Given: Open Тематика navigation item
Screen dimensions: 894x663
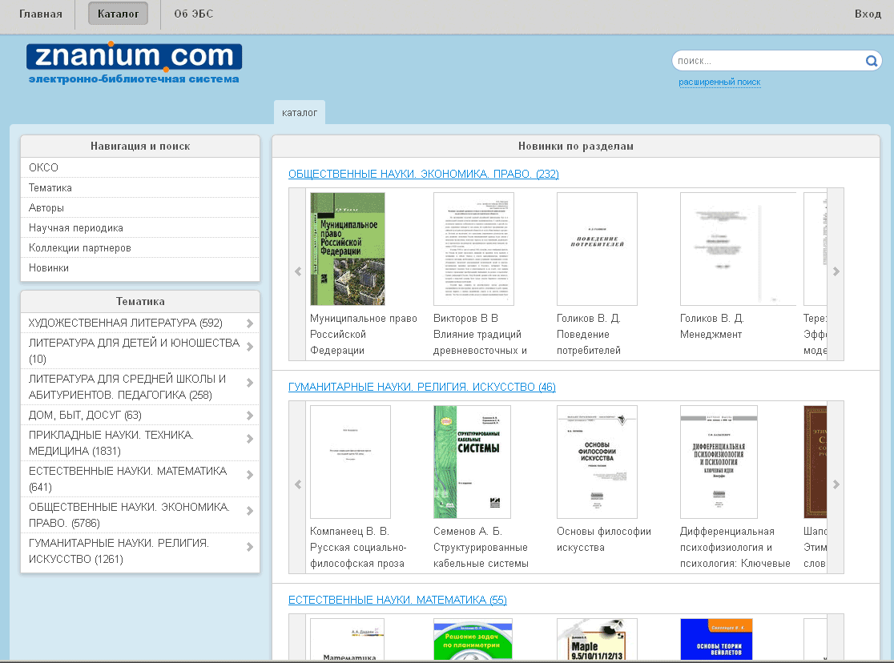Looking at the screenshot, I should point(140,187).
